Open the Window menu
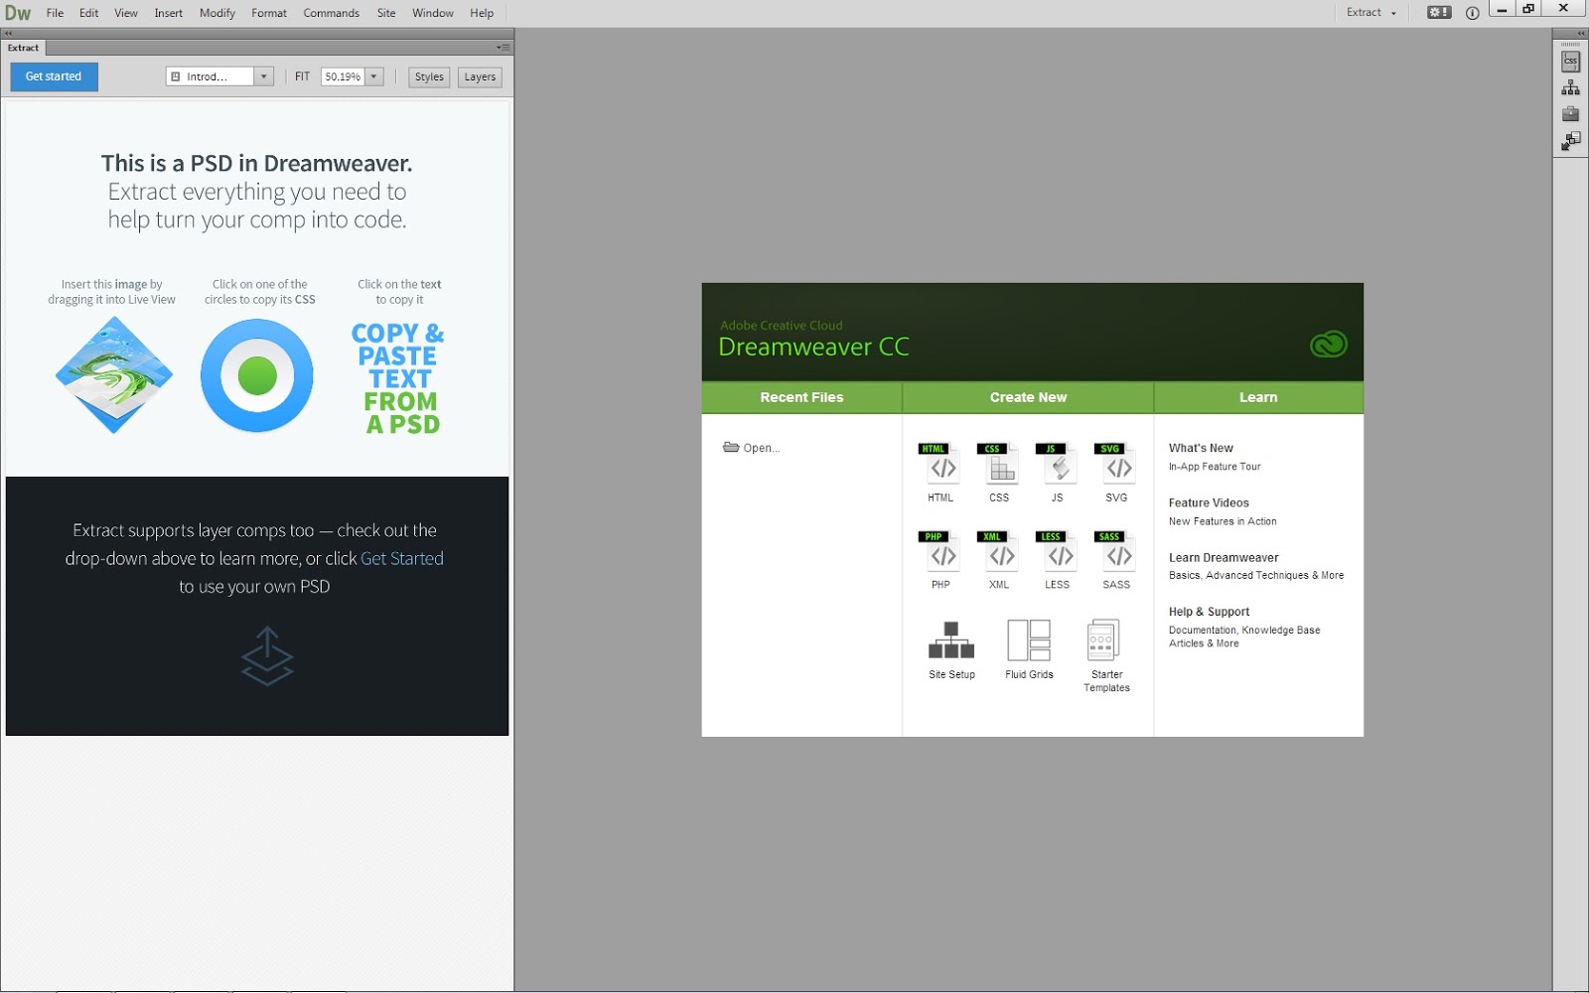The image size is (1589, 993). point(433,13)
